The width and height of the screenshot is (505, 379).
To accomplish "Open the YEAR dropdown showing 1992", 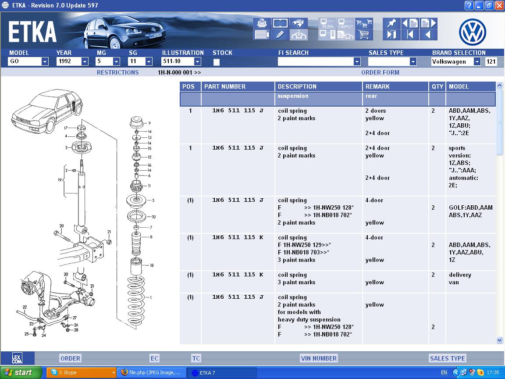I will tap(85, 62).
